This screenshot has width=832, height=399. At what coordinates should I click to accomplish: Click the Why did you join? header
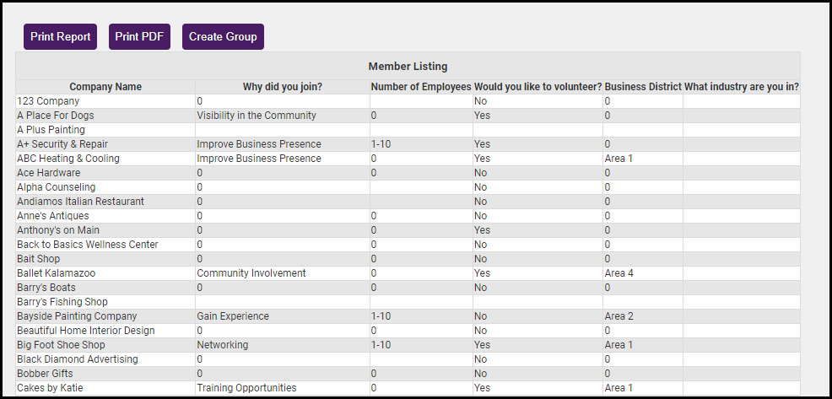[282, 87]
